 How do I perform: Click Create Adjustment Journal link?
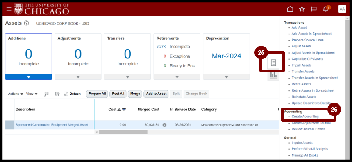[311, 123]
